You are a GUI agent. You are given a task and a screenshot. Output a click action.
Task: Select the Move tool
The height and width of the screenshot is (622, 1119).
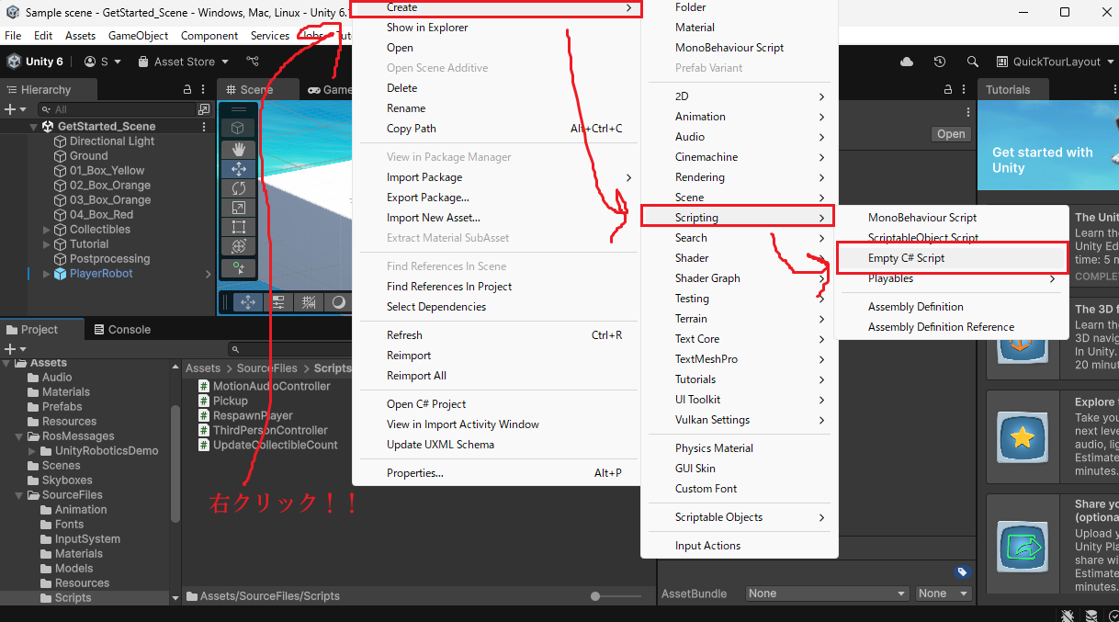tap(238, 168)
